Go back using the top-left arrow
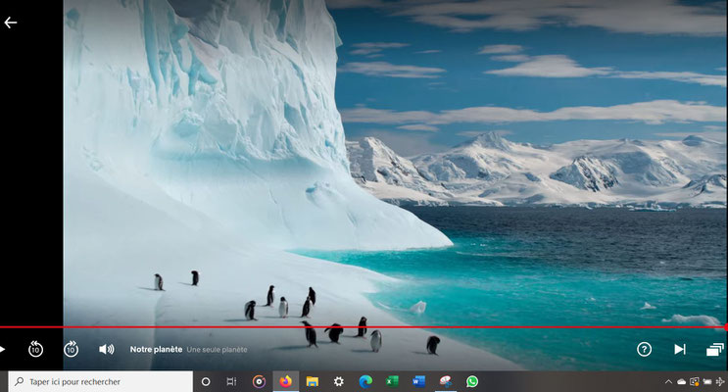The height and width of the screenshot is (392, 728). point(10,23)
